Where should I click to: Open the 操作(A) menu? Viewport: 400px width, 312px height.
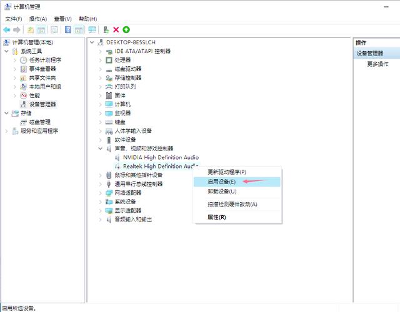(38, 19)
